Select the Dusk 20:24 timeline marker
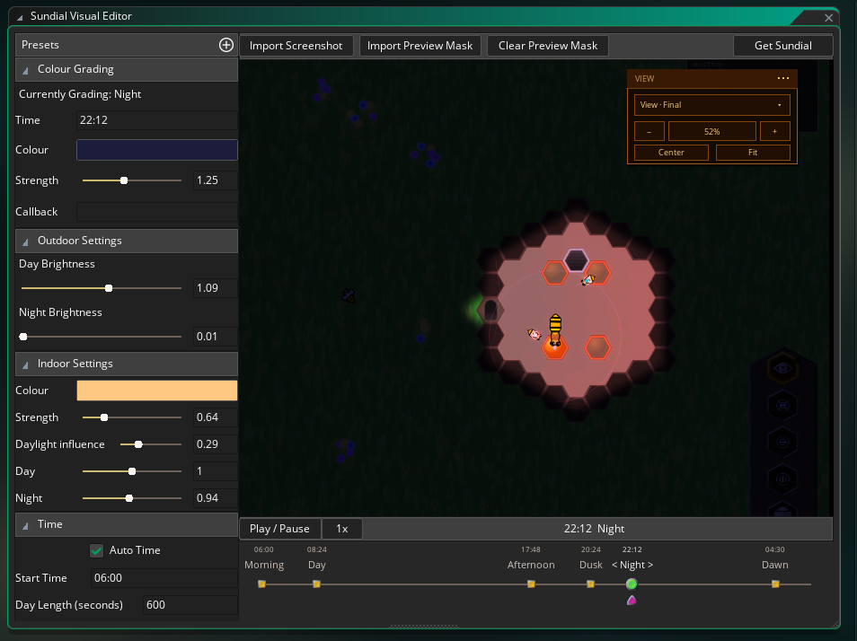 pyautogui.click(x=590, y=584)
